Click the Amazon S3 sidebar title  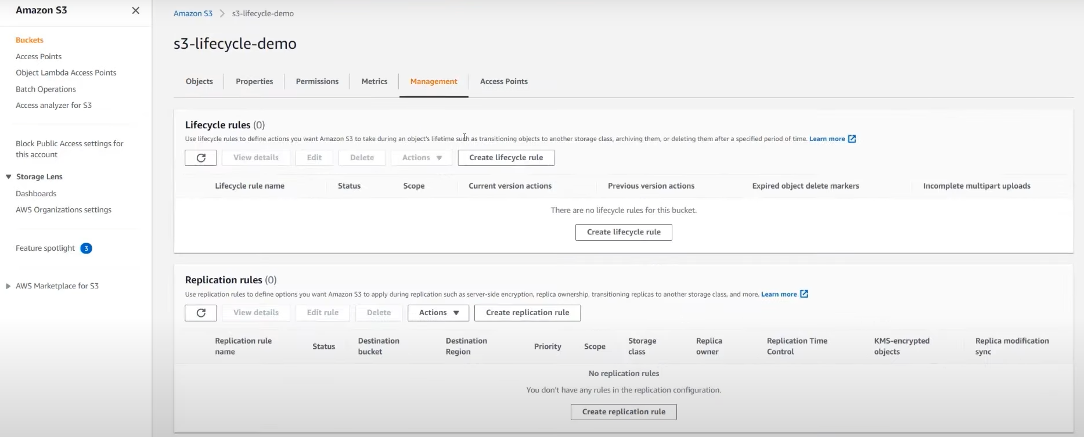(x=41, y=10)
